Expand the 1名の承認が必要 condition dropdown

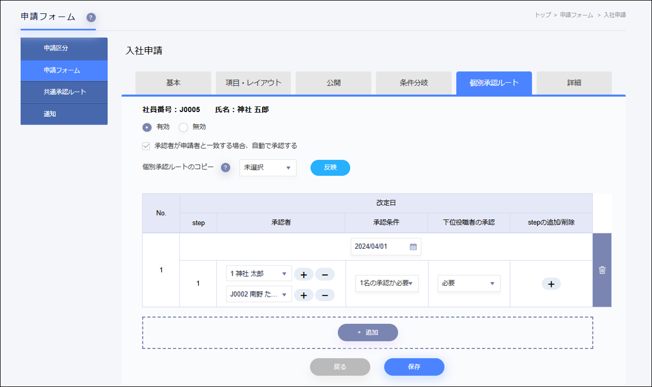click(x=387, y=284)
